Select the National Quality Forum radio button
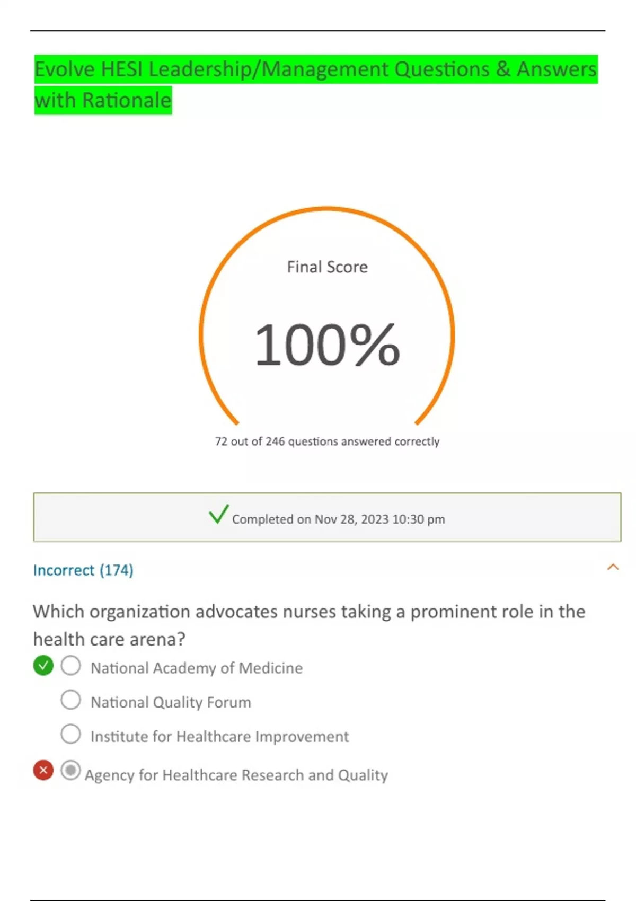 click(70, 700)
